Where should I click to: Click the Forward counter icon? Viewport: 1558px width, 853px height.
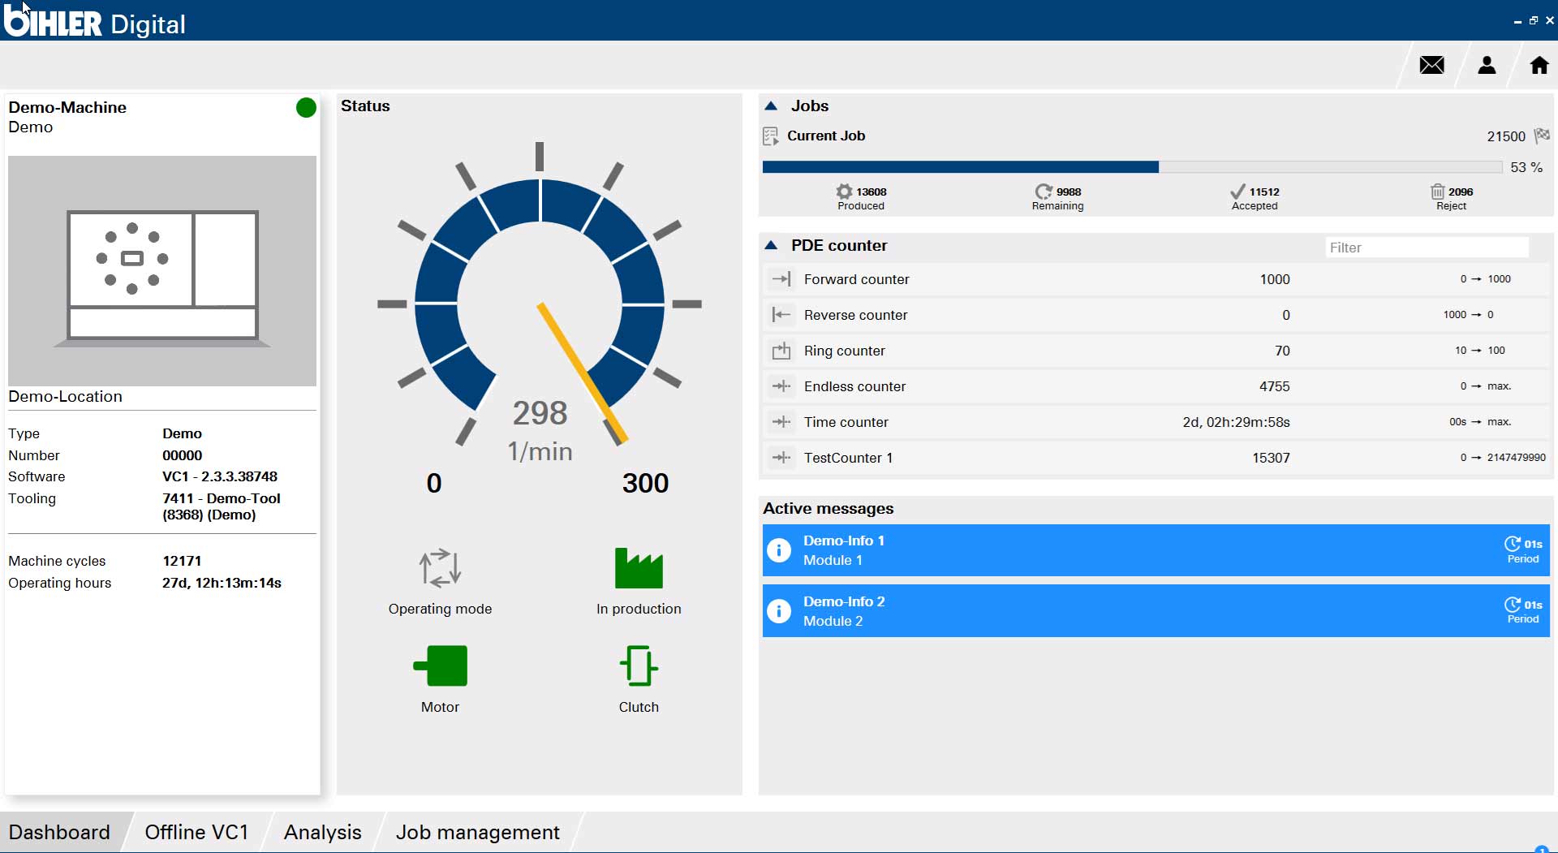point(781,279)
